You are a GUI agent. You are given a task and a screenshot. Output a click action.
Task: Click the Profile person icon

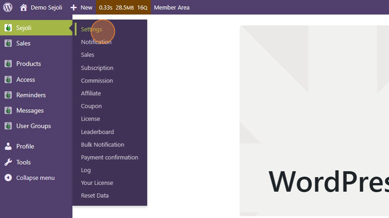8,146
